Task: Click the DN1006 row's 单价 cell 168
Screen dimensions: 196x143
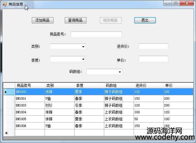Action: coord(178,126)
